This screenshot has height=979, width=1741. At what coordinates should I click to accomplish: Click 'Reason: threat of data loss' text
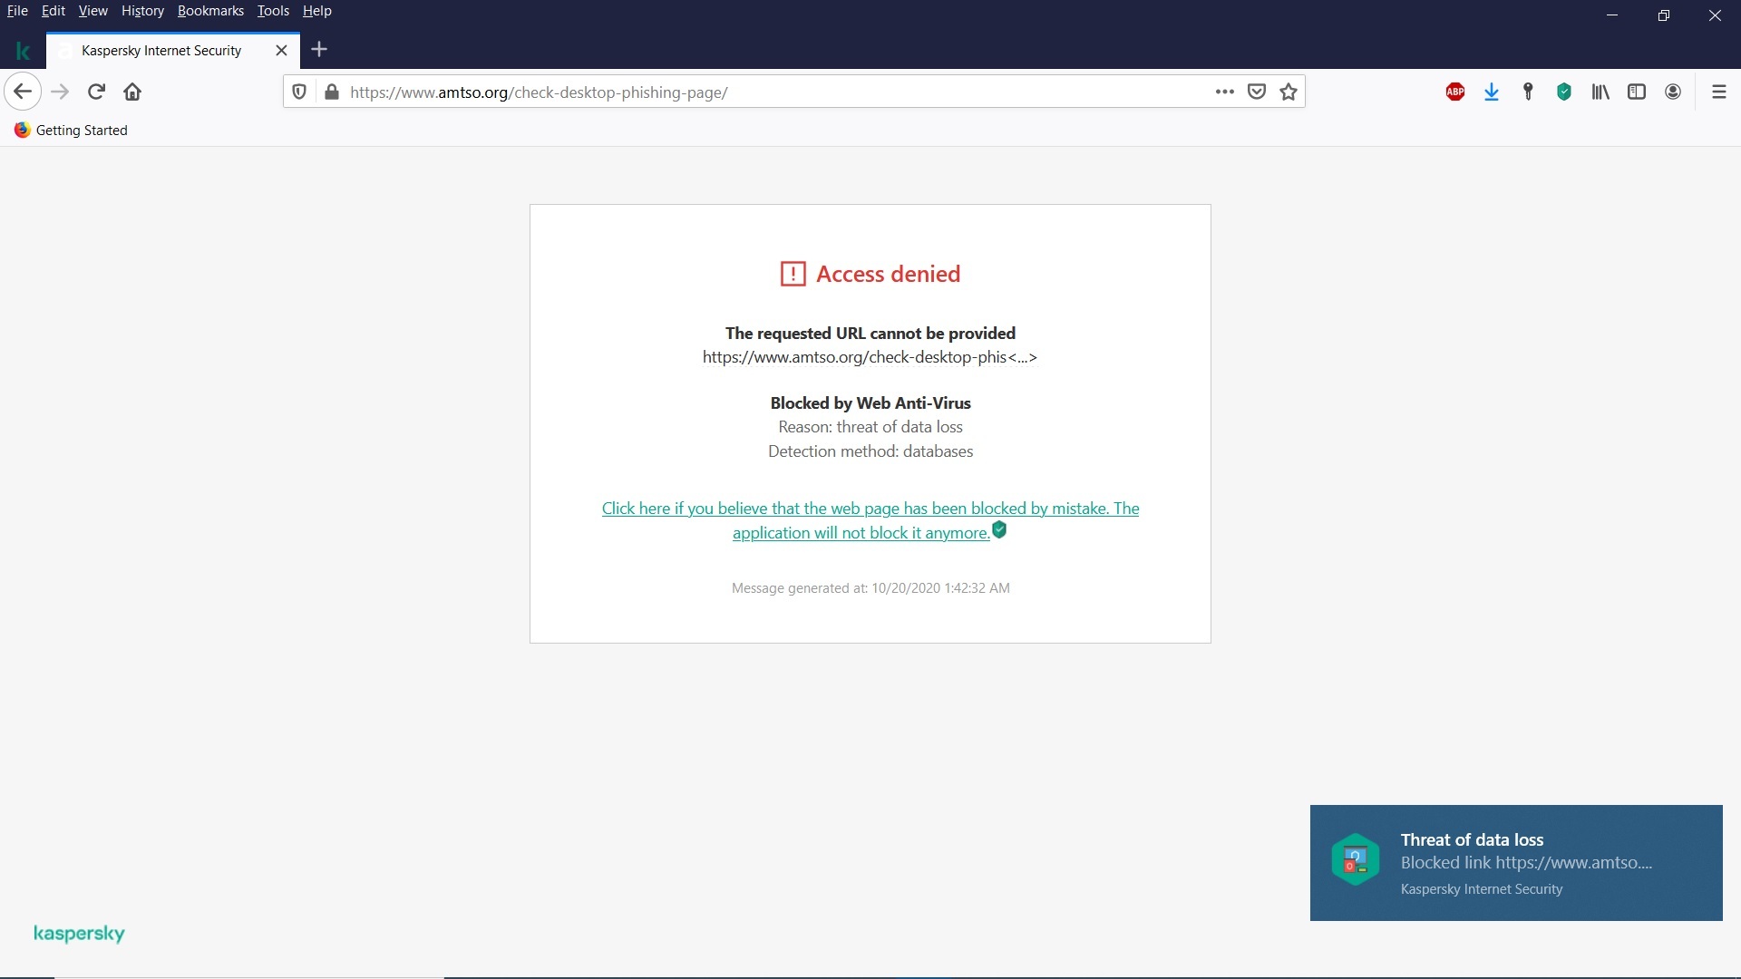(x=870, y=427)
